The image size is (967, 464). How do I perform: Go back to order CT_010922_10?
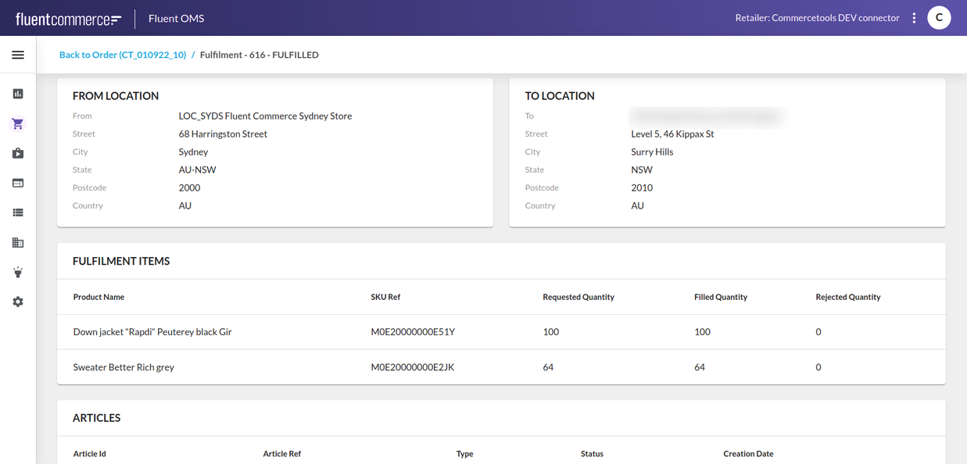[123, 55]
